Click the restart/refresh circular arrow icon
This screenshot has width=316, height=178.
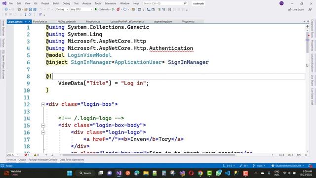[125, 9]
